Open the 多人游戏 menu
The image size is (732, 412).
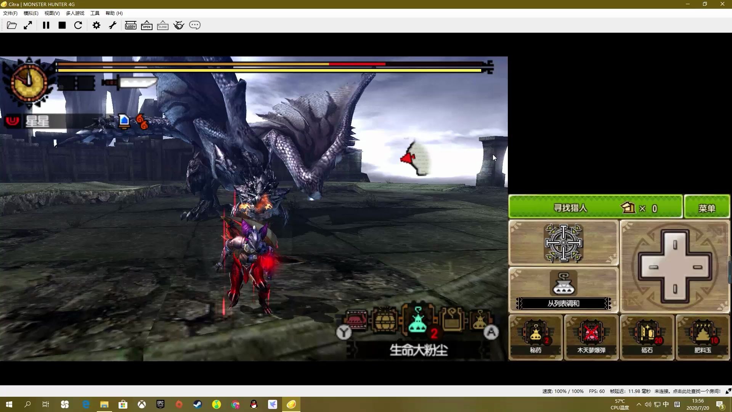[x=75, y=13]
